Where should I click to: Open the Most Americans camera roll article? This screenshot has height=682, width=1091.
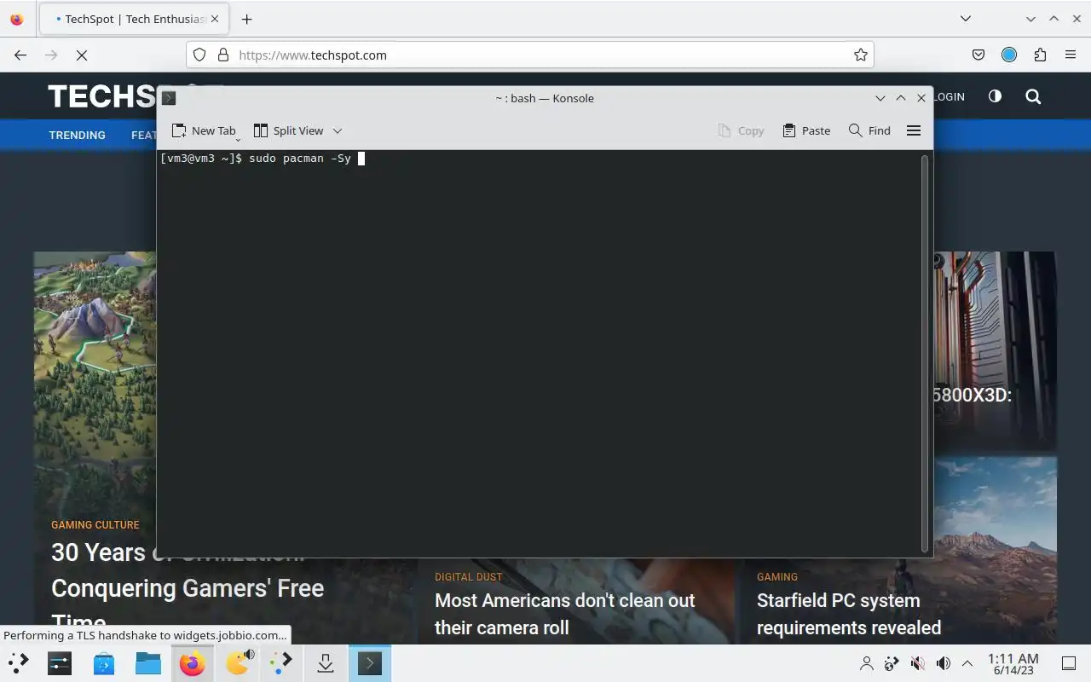pos(565,614)
